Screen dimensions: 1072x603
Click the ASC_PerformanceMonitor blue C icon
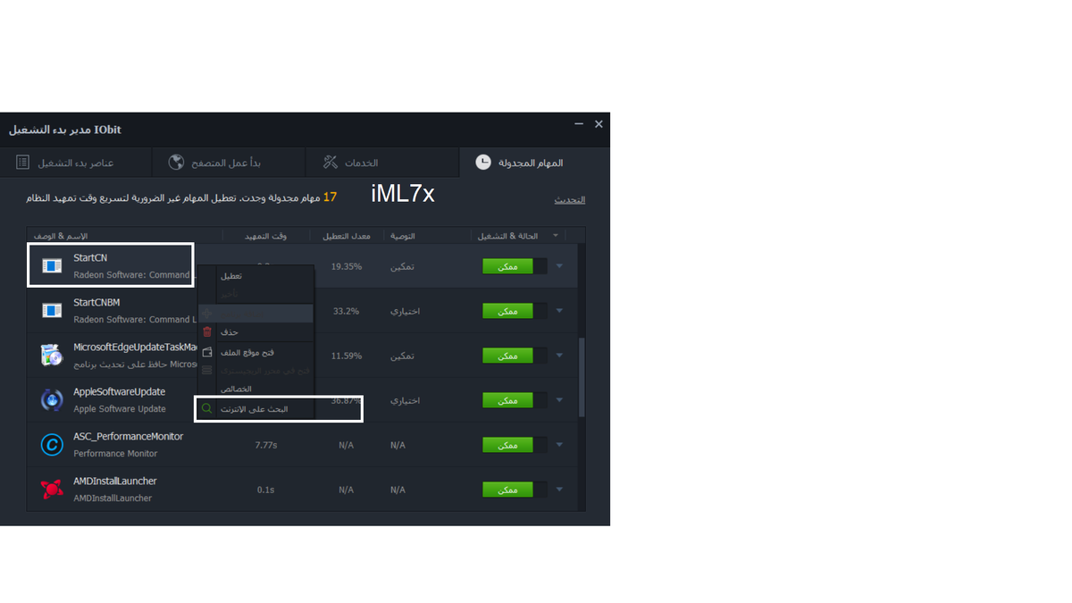52,444
